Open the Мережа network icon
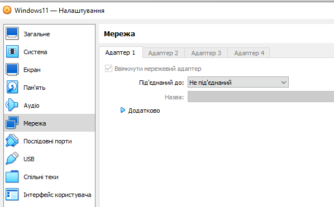 click(x=12, y=123)
